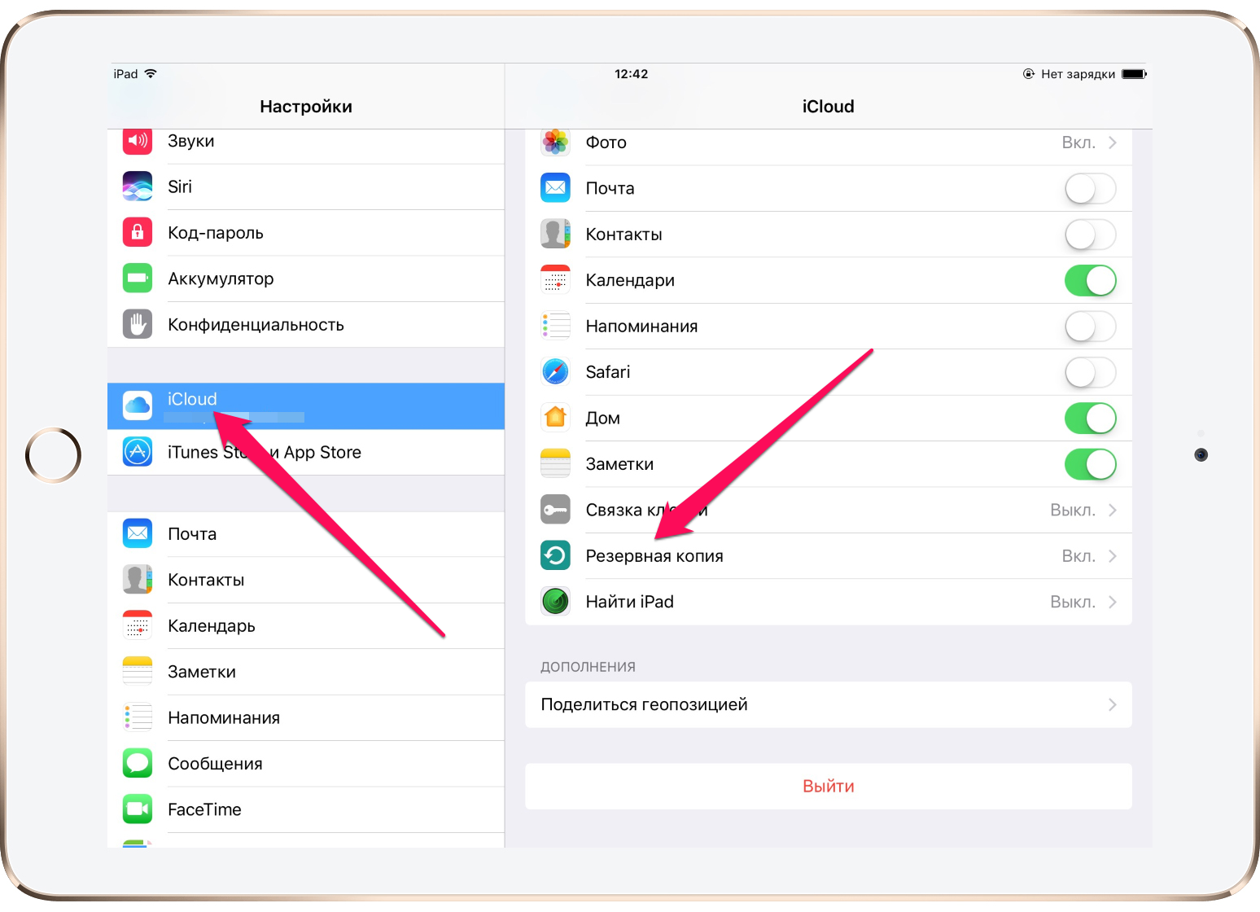
Task: Open Звуки settings in sidebar
Action: click(306, 145)
